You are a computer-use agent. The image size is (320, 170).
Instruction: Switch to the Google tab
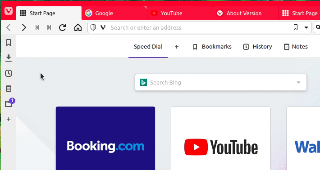coord(114,13)
